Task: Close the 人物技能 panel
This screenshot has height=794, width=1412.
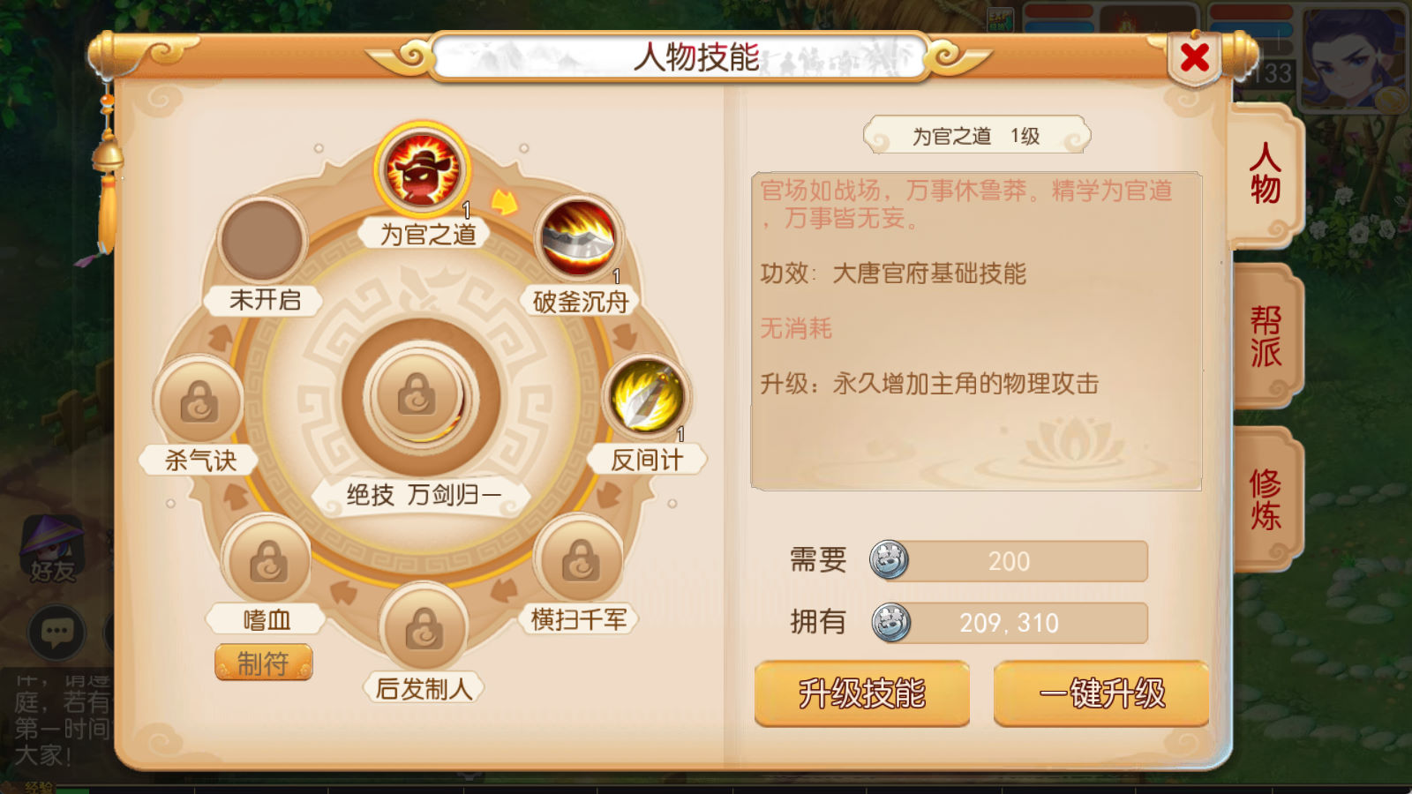Action: pos(1195,58)
